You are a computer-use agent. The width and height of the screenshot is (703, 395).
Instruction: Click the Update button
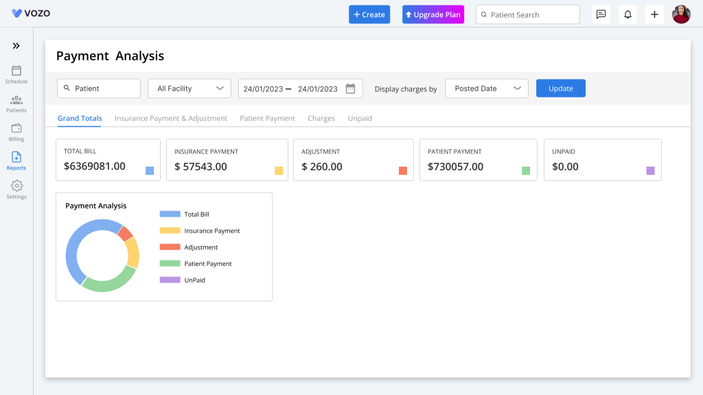[560, 88]
